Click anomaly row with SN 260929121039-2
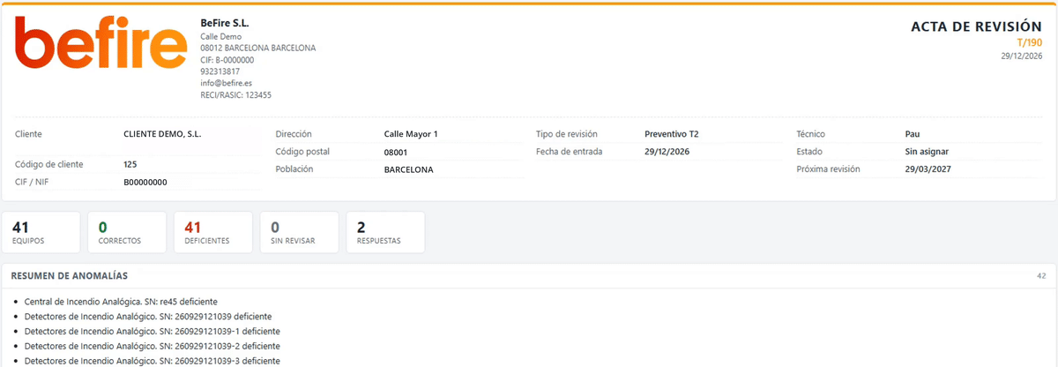 153,347
